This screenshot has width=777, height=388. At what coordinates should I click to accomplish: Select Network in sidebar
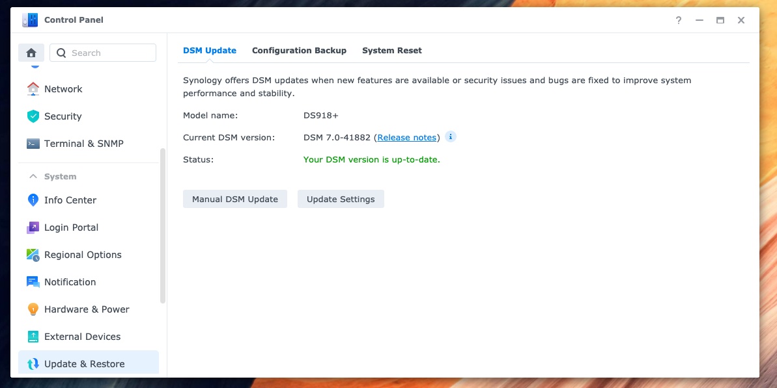88,89
